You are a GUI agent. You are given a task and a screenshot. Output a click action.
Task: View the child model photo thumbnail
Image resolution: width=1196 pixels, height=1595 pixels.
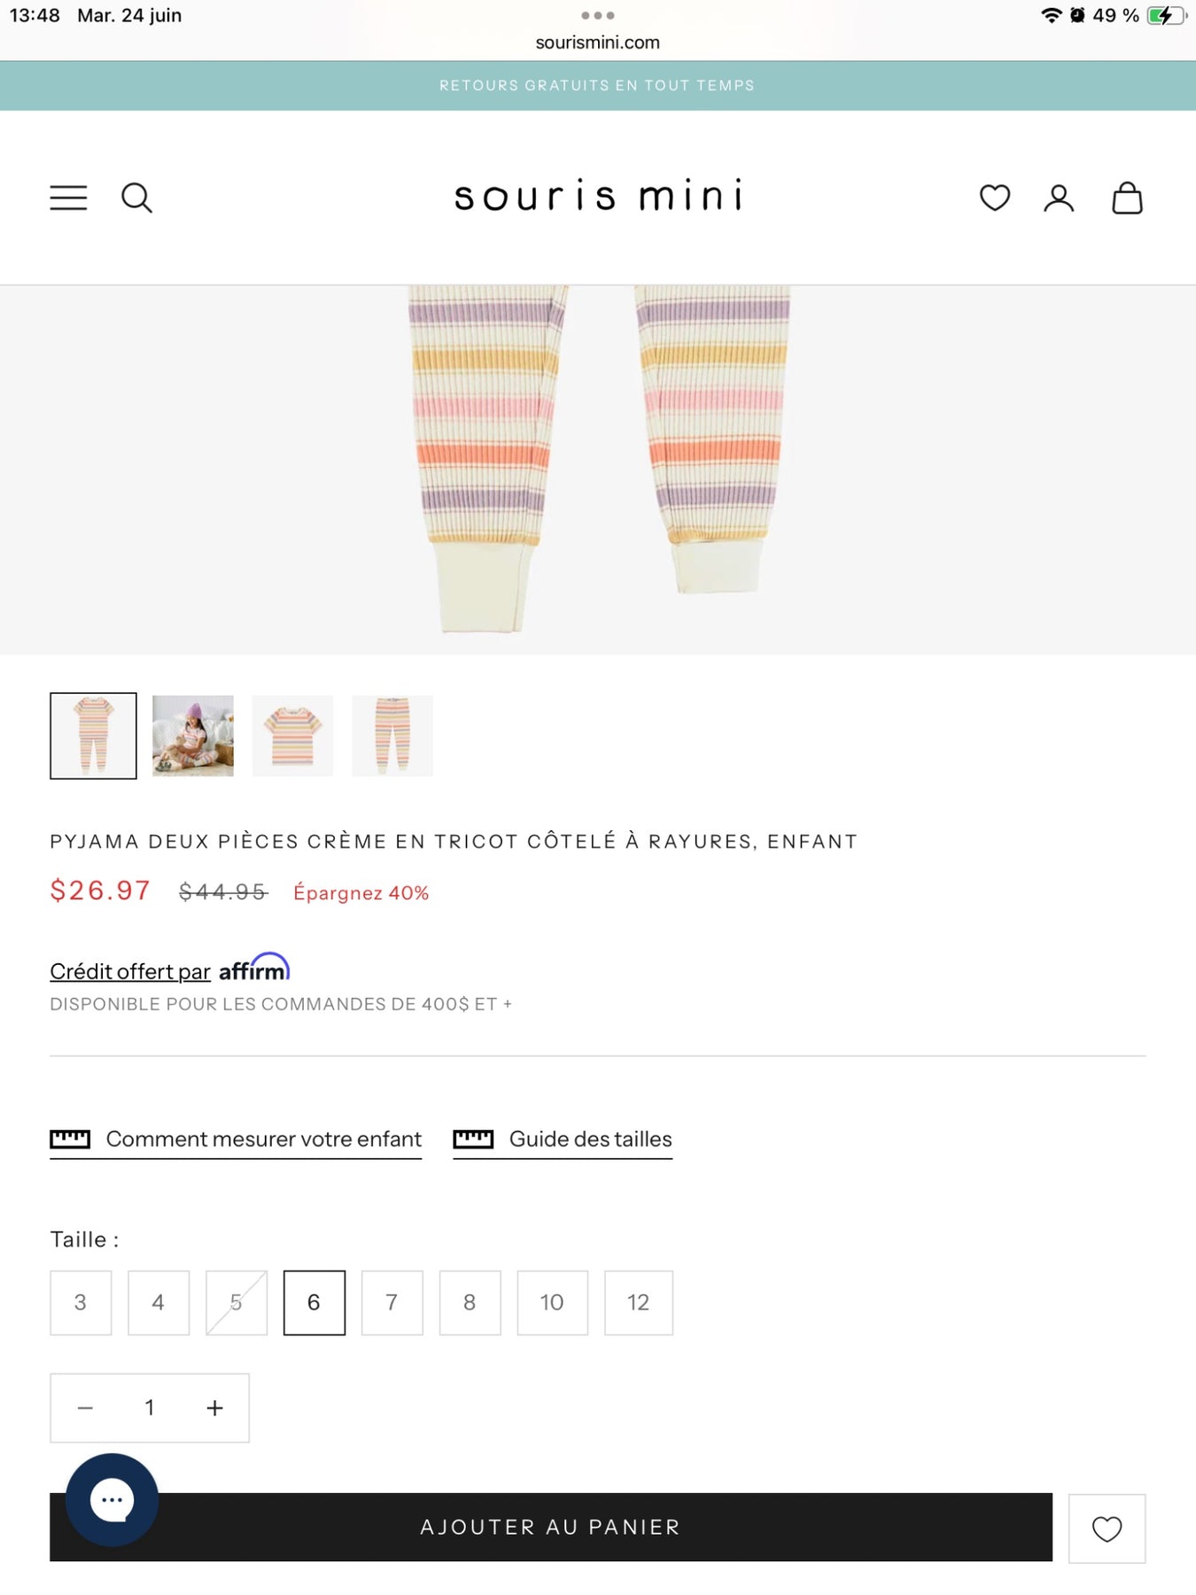tap(193, 735)
